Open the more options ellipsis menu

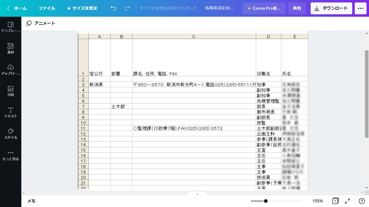361,8
